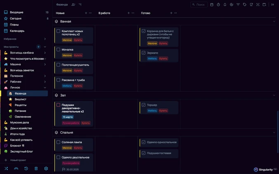
Task: Open the tags icon in toolbar
Action: (x=245, y=5)
